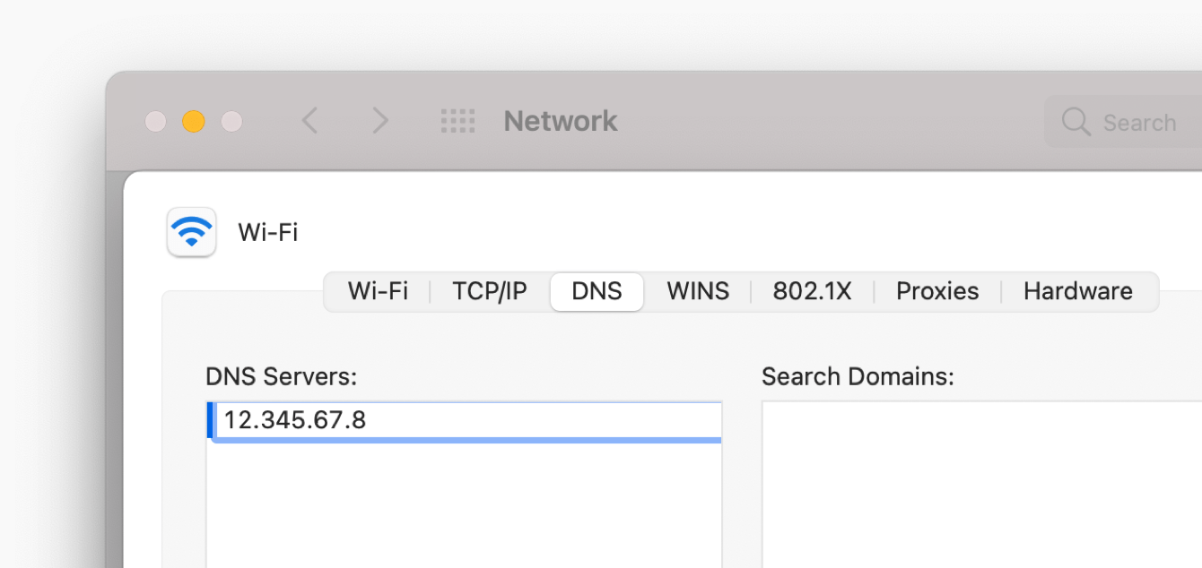
Task: Show all preferences via the grid icon
Action: point(457,121)
